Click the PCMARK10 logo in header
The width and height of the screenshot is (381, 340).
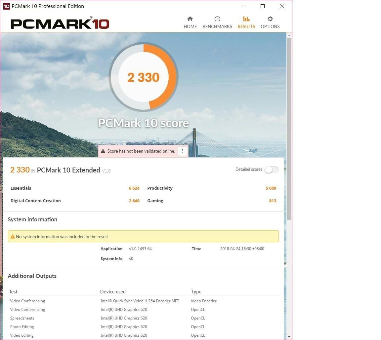pyautogui.click(x=60, y=23)
